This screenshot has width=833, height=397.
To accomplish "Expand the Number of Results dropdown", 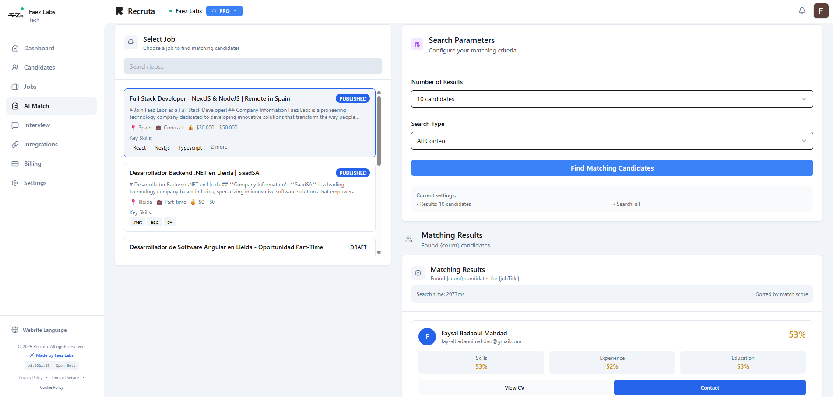I will tap(612, 99).
